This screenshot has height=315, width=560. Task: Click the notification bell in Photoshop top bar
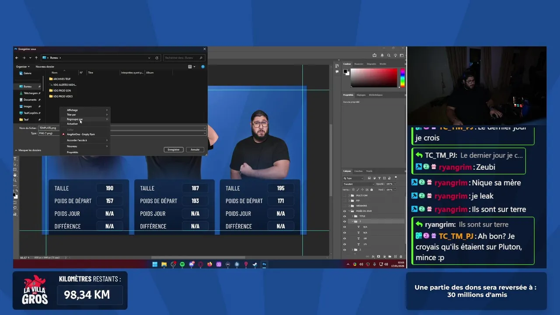[382, 55]
